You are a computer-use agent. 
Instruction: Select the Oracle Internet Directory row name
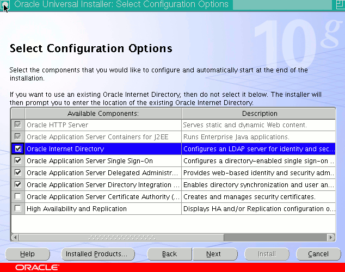pos(65,149)
